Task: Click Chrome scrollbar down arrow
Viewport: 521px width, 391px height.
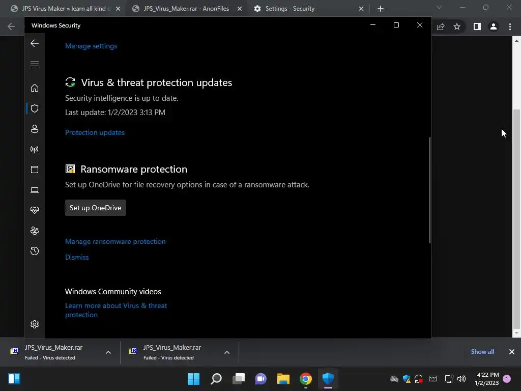Action: pos(516,333)
